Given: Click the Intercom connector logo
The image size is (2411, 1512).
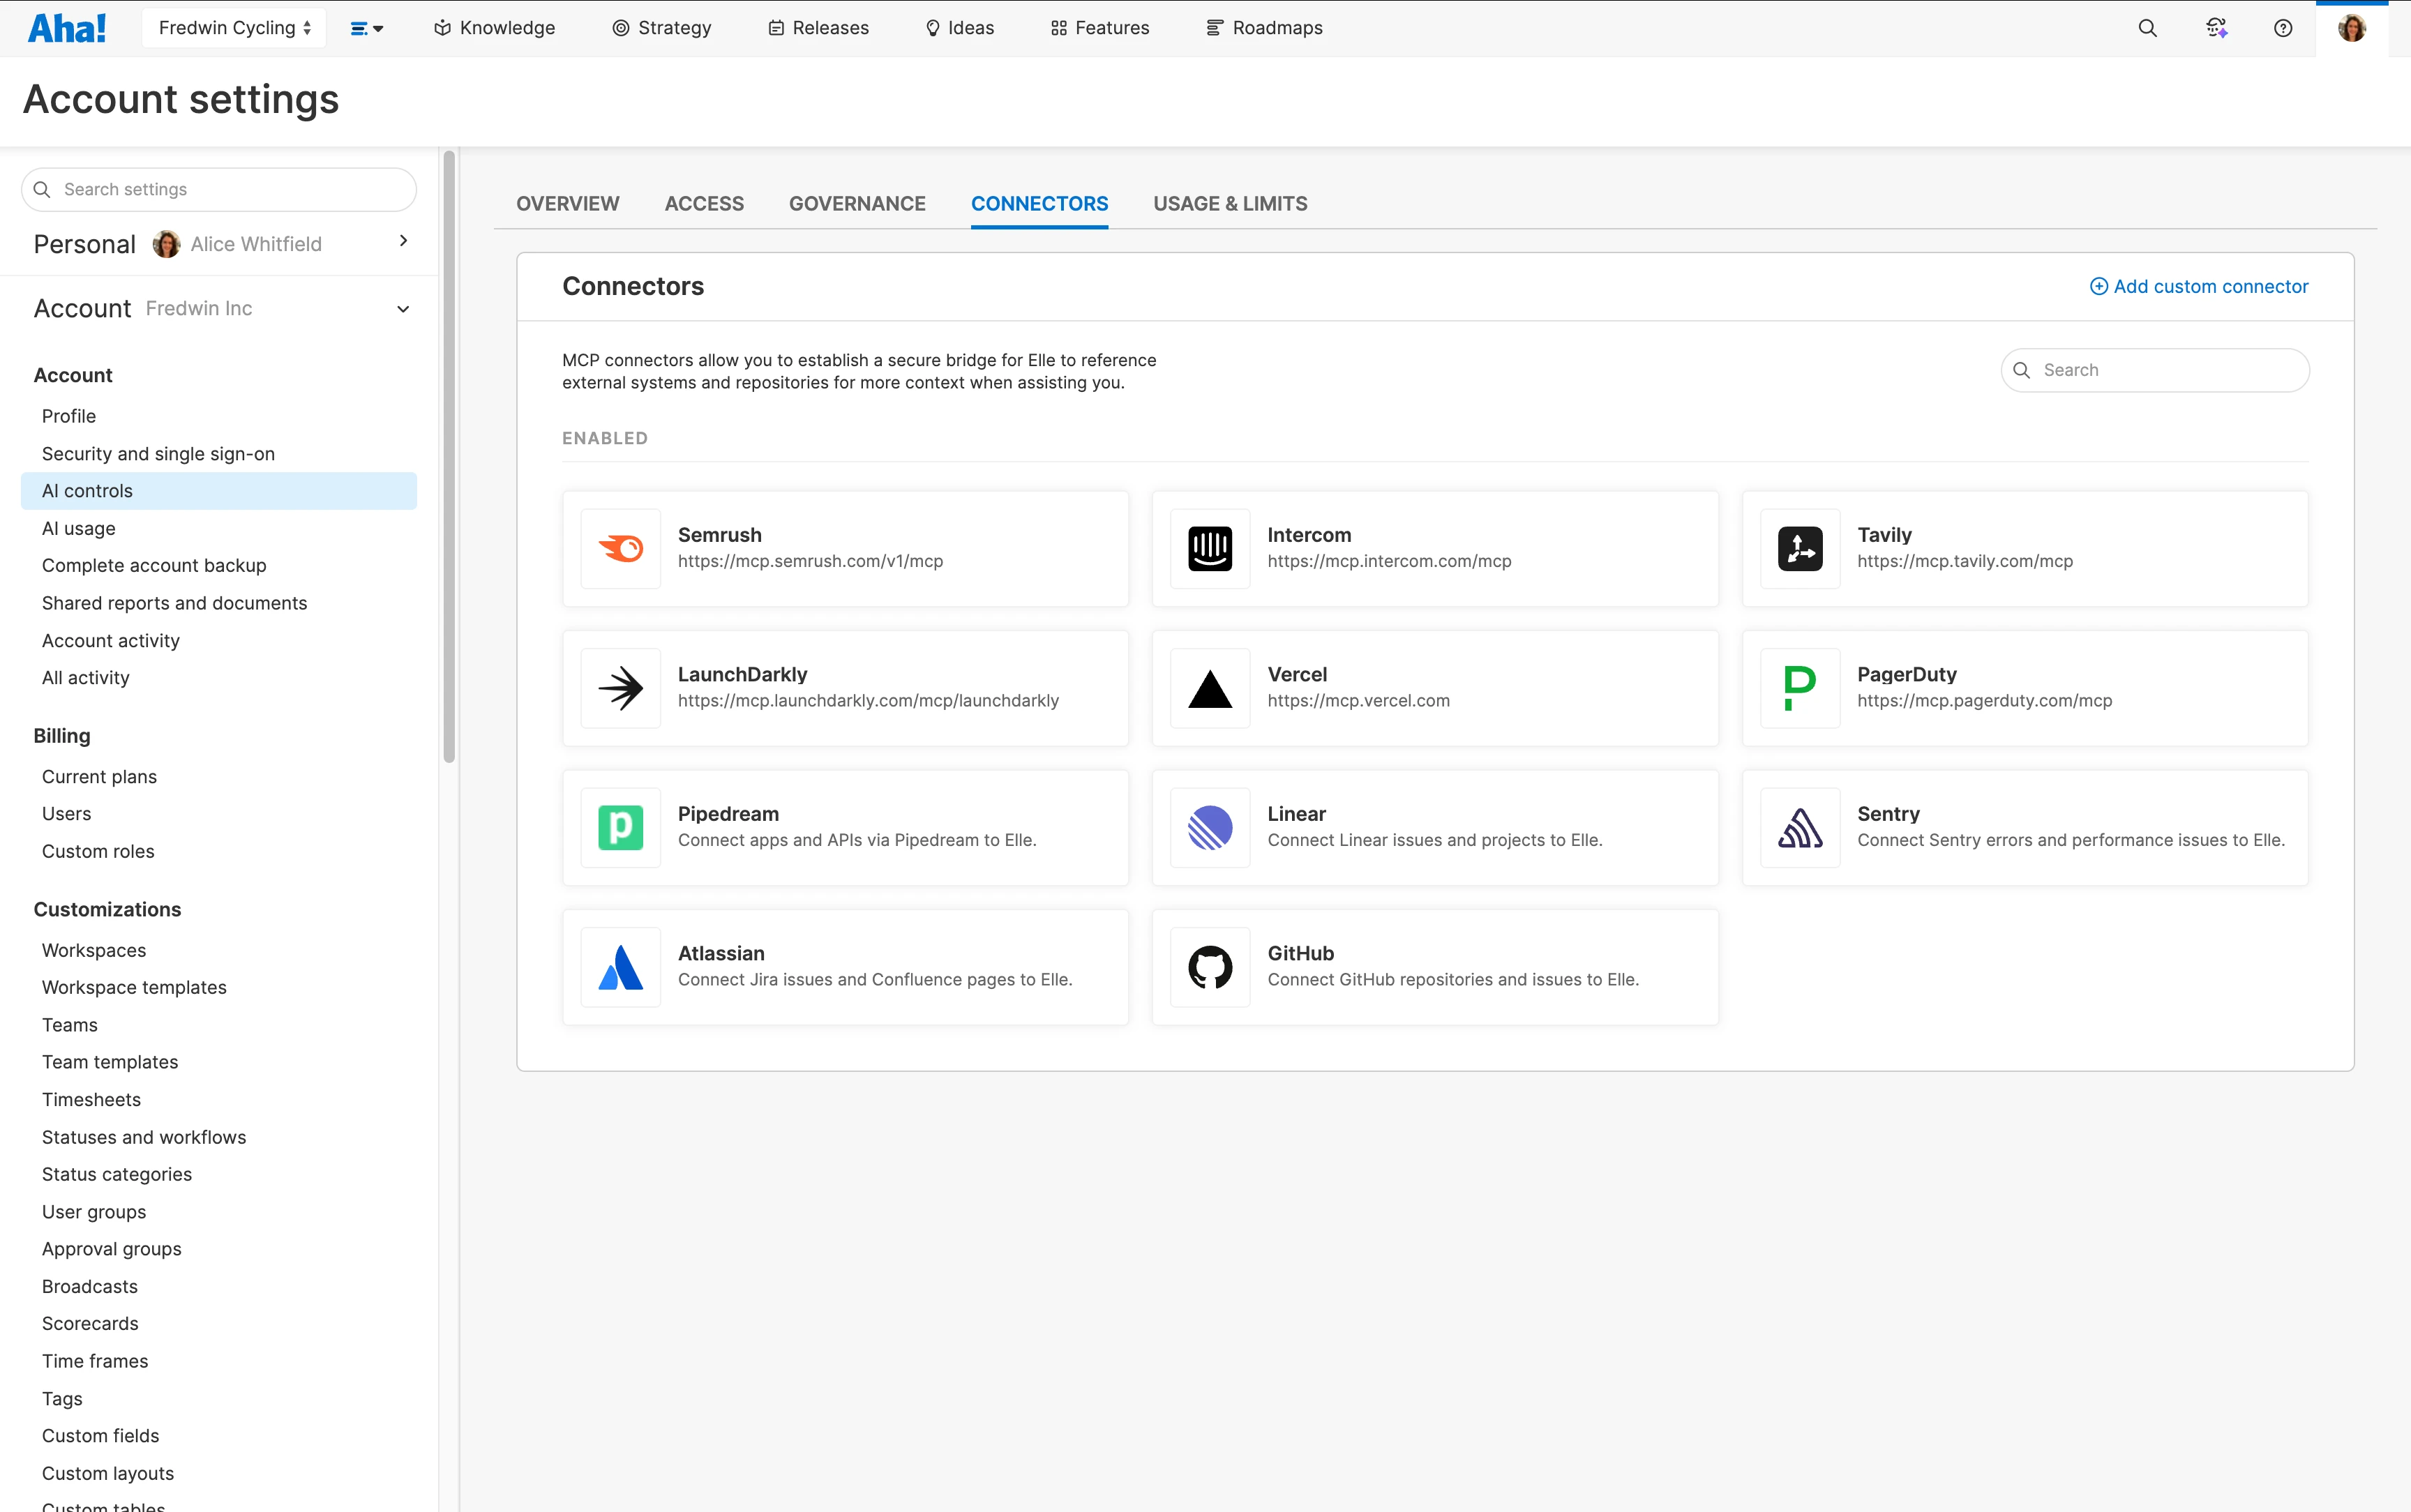Looking at the screenshot, I should pos(1210,549).
